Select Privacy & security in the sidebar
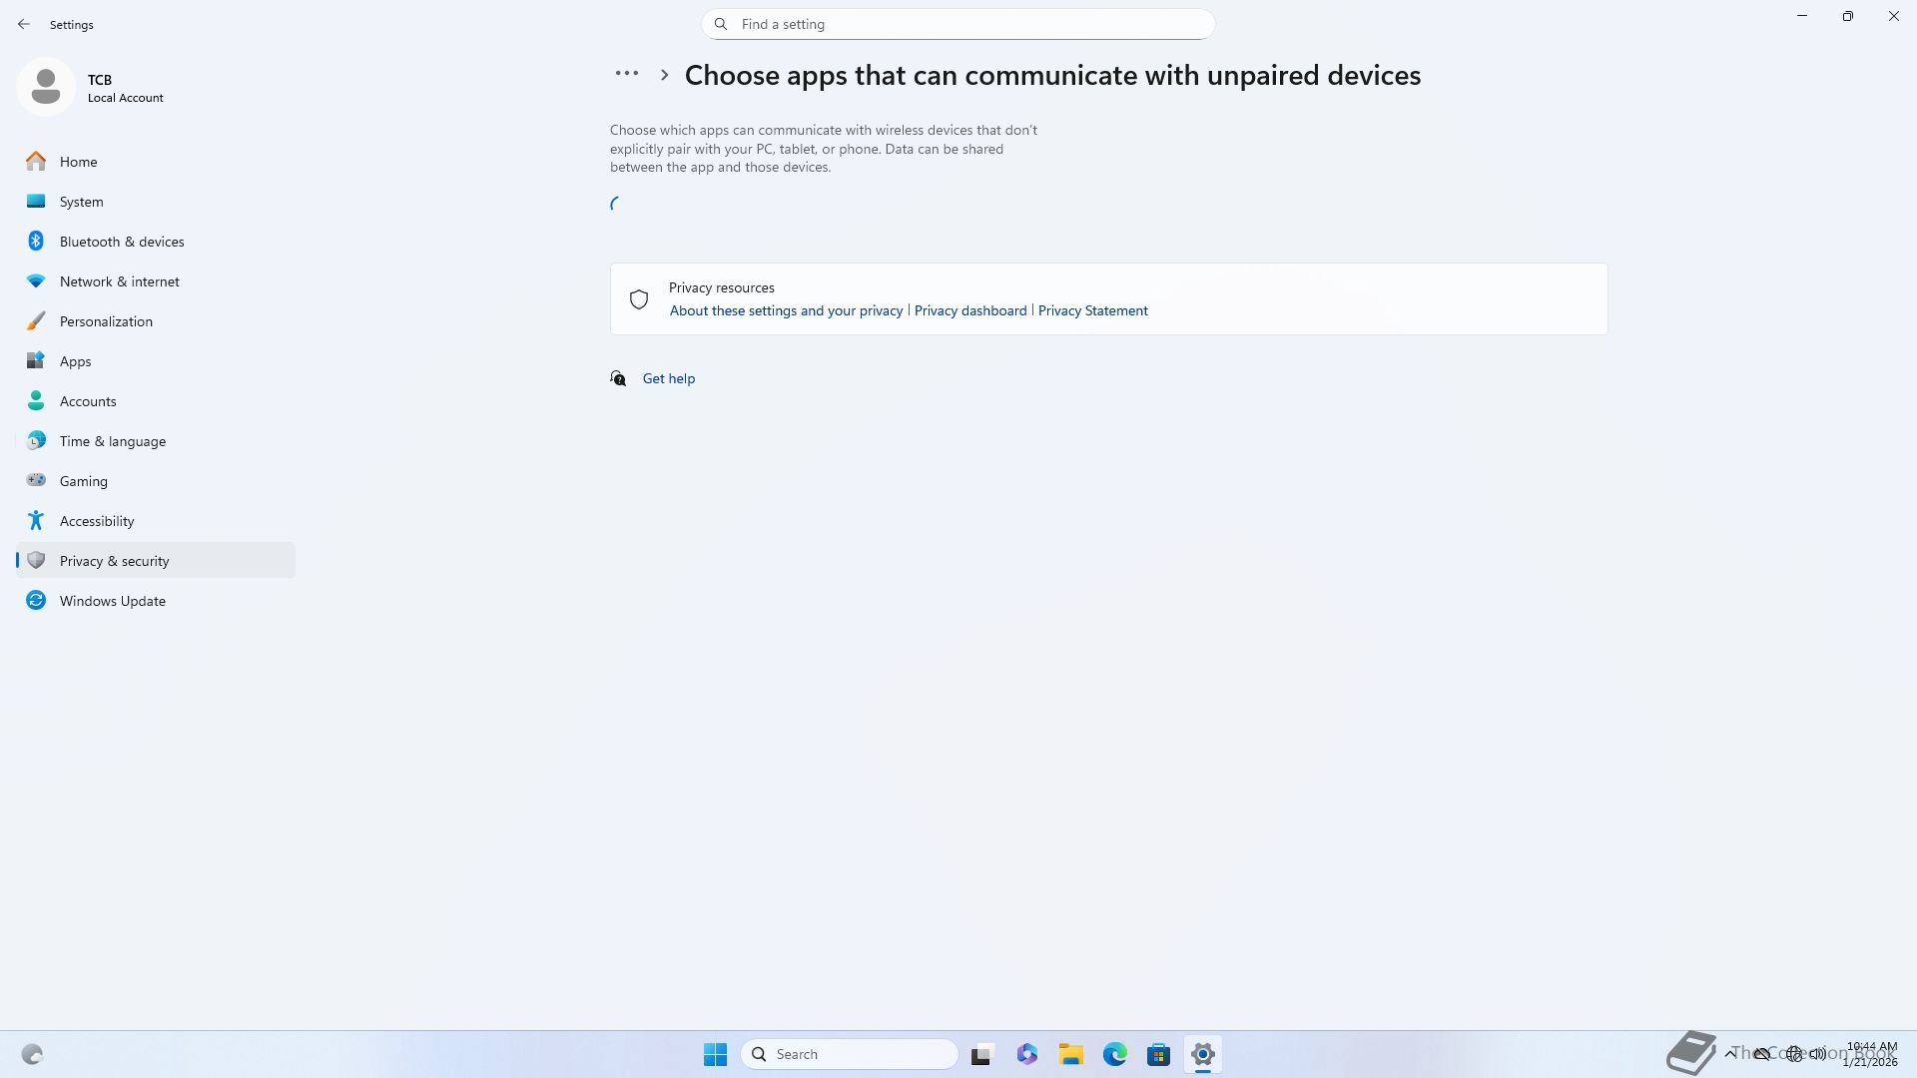The width and height of the screenshot is (1917, 1078). (x=114, y=561)
